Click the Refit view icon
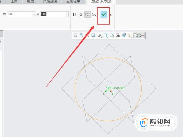This screenshot has height=137, width=183. tap(75, 35)
